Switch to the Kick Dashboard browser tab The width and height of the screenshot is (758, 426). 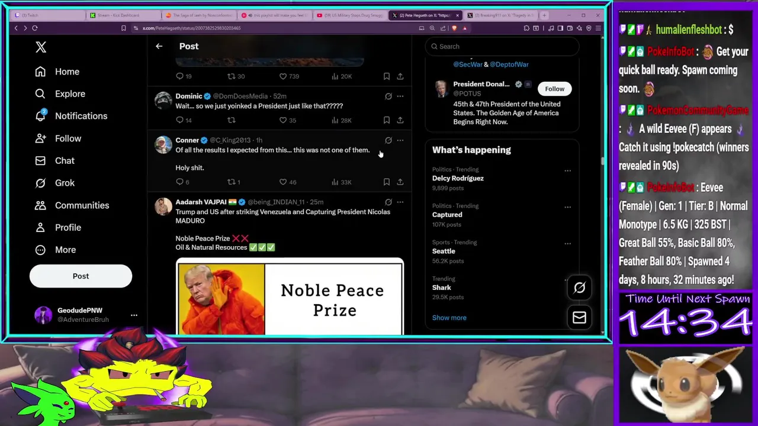(x=123, y=15)
